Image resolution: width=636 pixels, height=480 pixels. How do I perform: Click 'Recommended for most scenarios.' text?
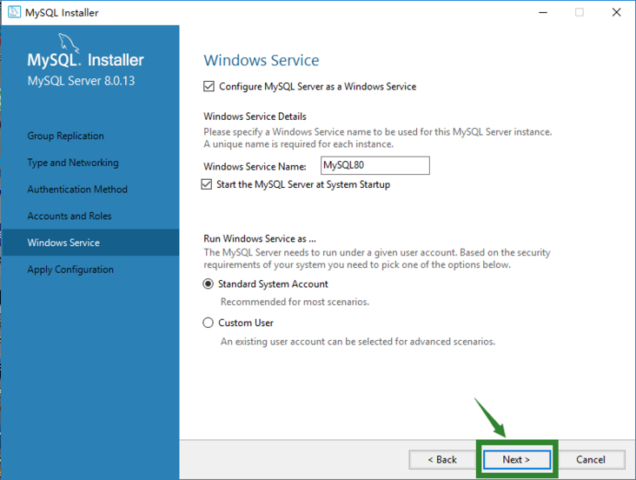[295, 302]
